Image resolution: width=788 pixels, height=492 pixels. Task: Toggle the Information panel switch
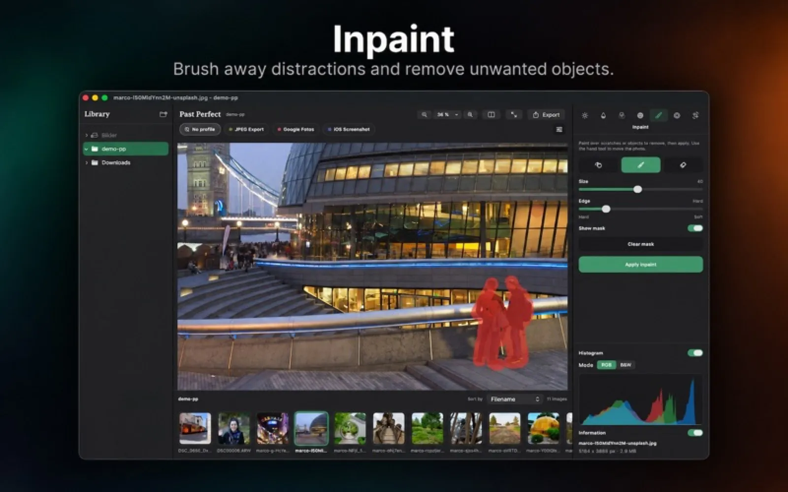695,433
